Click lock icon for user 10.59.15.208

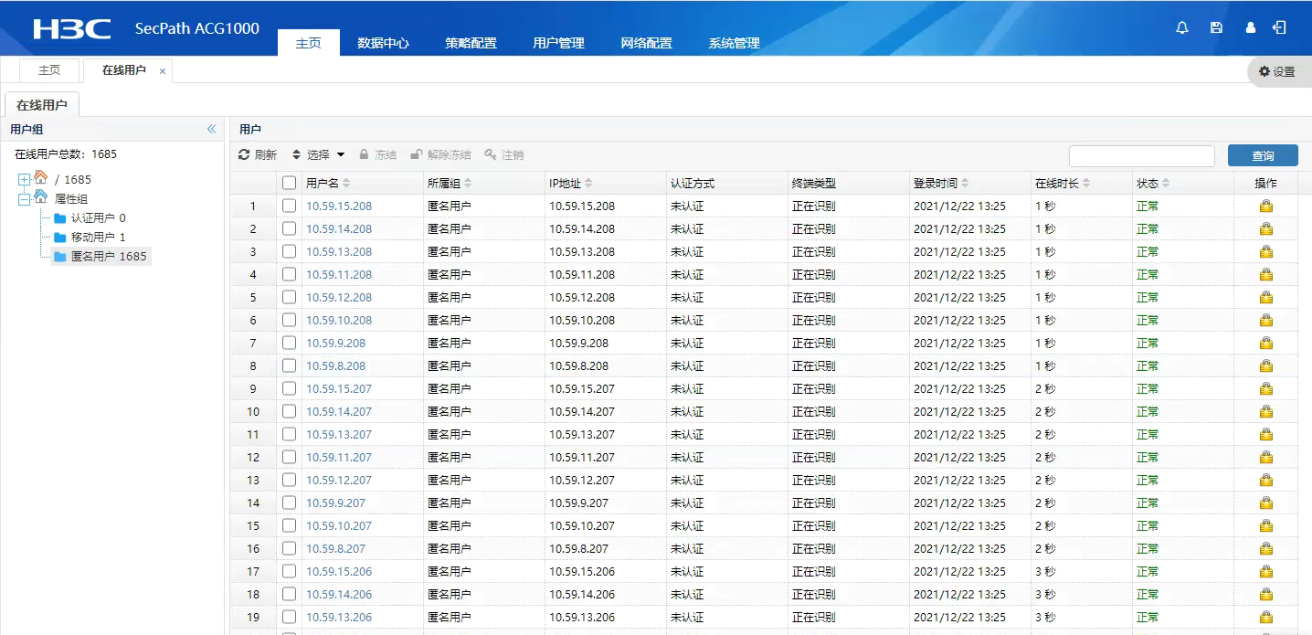click(1265, 206)
